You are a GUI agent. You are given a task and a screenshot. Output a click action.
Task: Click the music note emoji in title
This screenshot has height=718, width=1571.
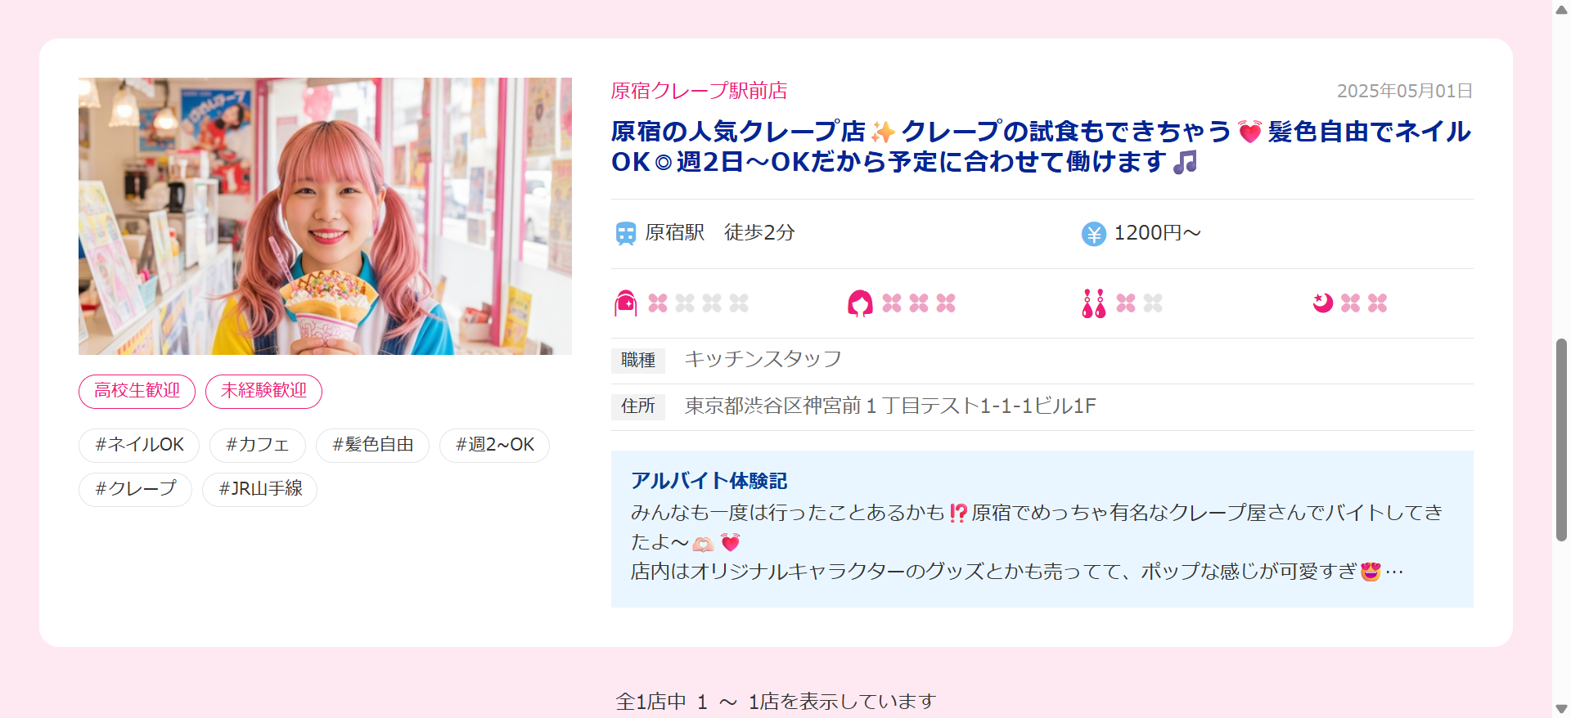1186,162
